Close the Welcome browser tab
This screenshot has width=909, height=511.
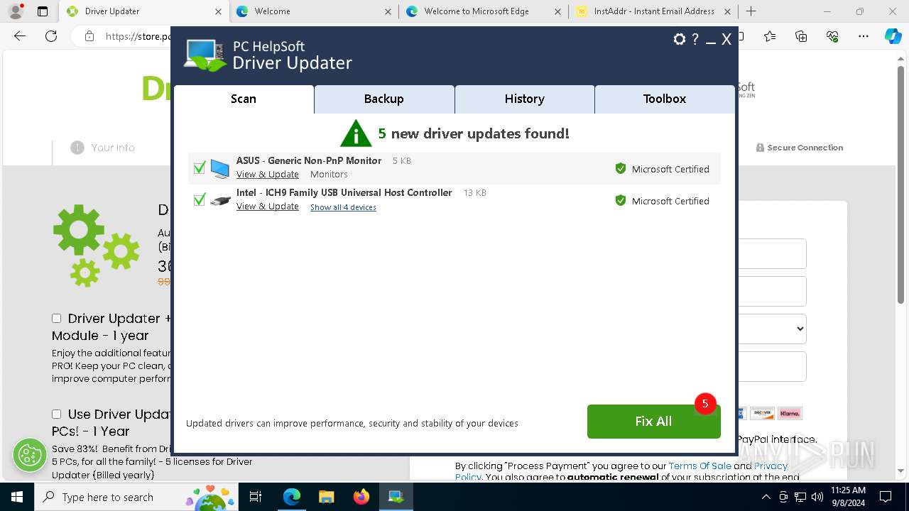tap(388, 11)
